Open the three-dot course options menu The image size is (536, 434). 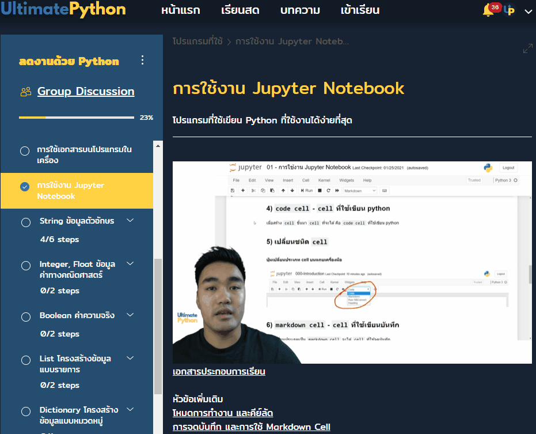[x=143, y=61]
